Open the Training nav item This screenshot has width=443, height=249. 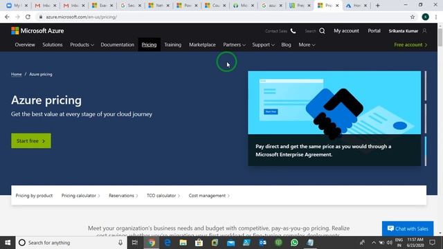172,44
